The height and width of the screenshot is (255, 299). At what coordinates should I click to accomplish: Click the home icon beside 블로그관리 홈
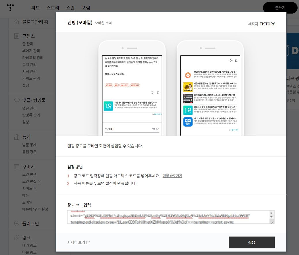click(17, 22)
